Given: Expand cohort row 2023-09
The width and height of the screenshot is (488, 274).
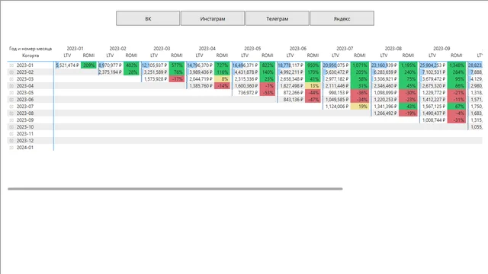Looking at the screenshot, I should [x=11, y=120].
